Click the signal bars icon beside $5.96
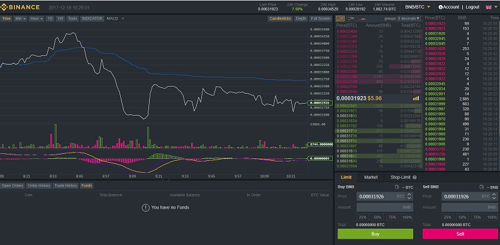This screenshot has height=245, width=500. (416, 99)
